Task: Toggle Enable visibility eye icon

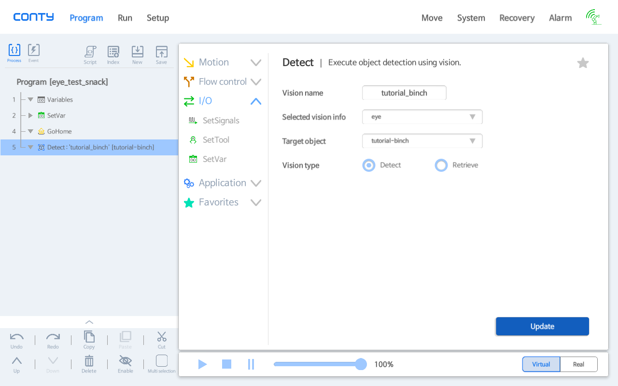Action: click(x=126, y=360)
